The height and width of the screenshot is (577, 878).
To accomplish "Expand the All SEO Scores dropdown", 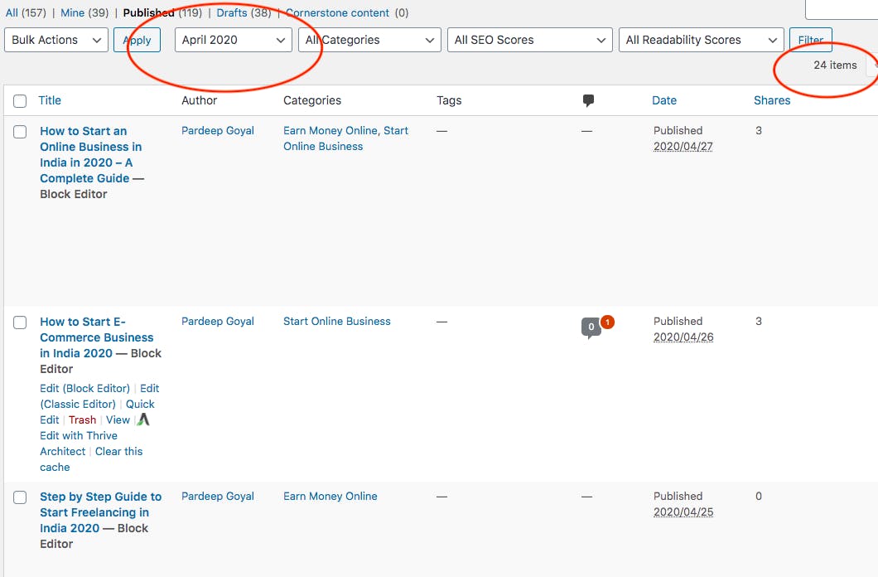I will pos(529,40).
